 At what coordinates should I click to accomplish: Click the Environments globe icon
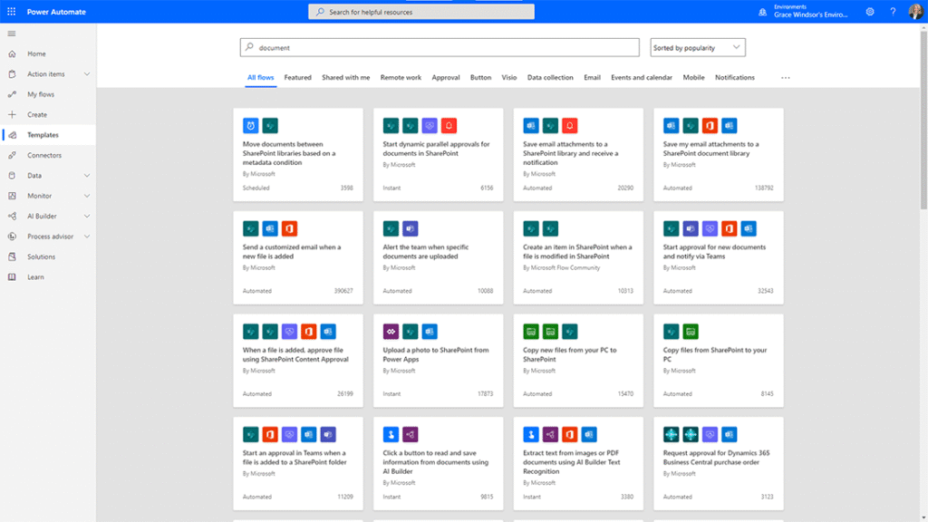point(762,12)
